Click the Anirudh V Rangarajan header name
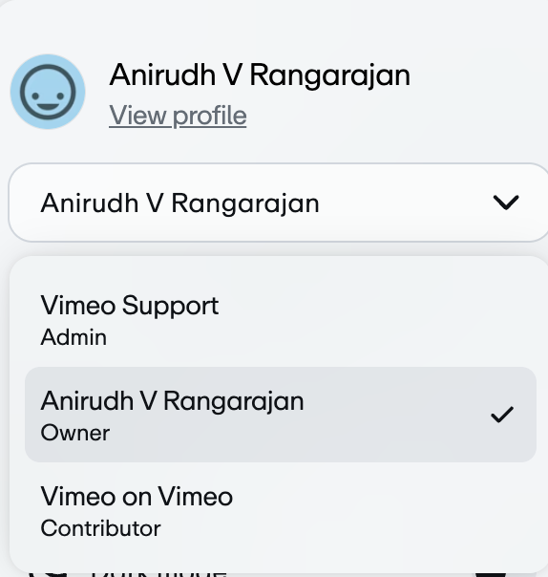The height and width of the screenshot is (577, 548). point(260,75)
